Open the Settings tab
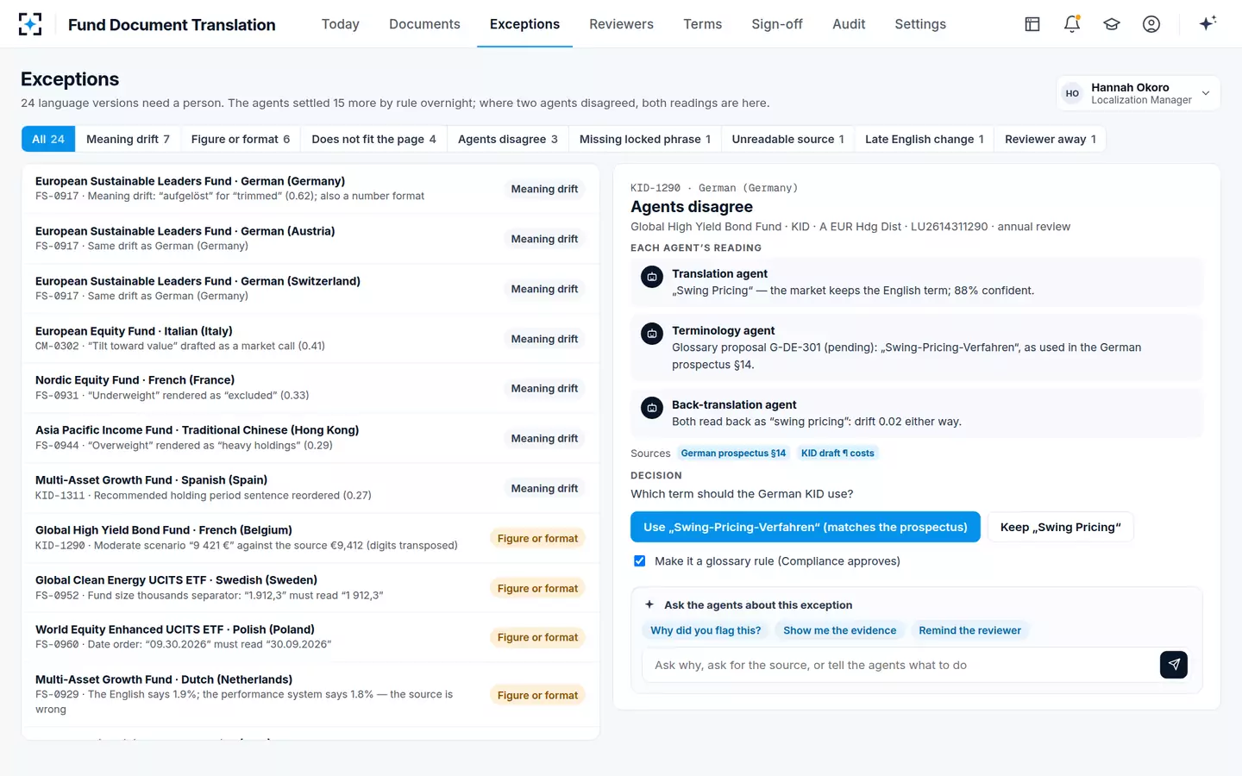This screenshot has width=1242, height=776. pos(920,24)
